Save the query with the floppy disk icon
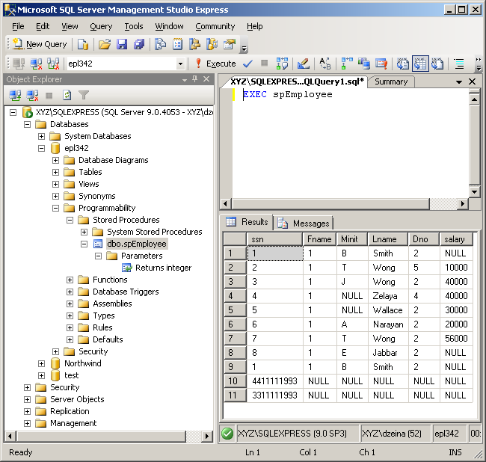 (122, 44)
